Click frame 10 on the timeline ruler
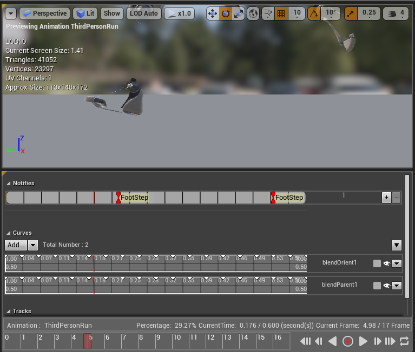The width and height of the screenshot is (415, 352). tap(176, 337)
